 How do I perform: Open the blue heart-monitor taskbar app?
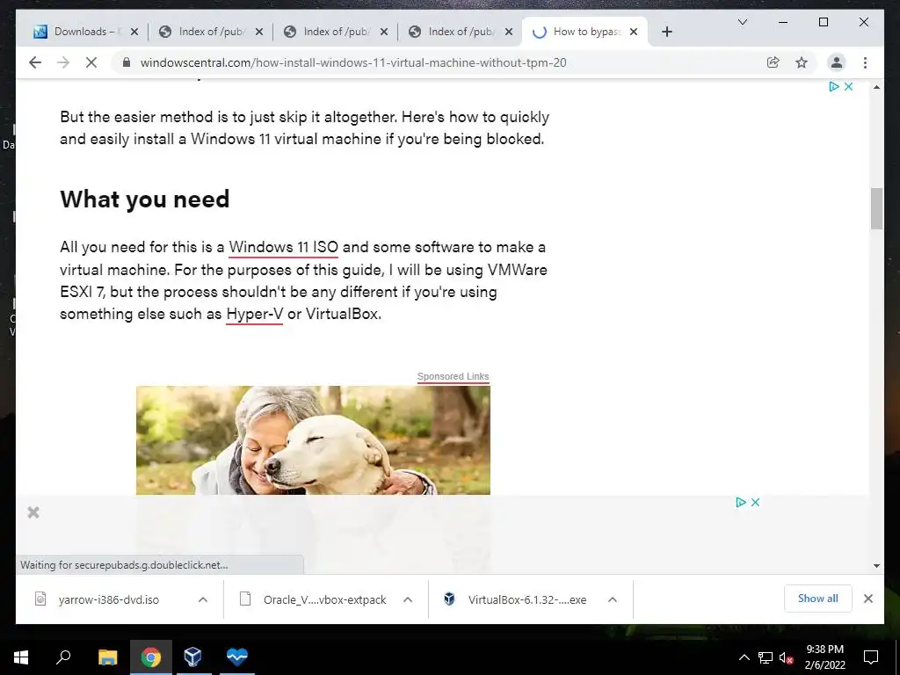click(x=237, y=657)
